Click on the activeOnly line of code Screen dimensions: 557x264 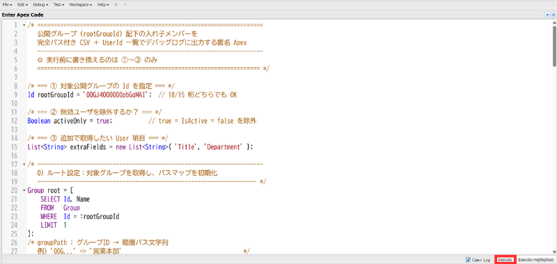(142, 121)
